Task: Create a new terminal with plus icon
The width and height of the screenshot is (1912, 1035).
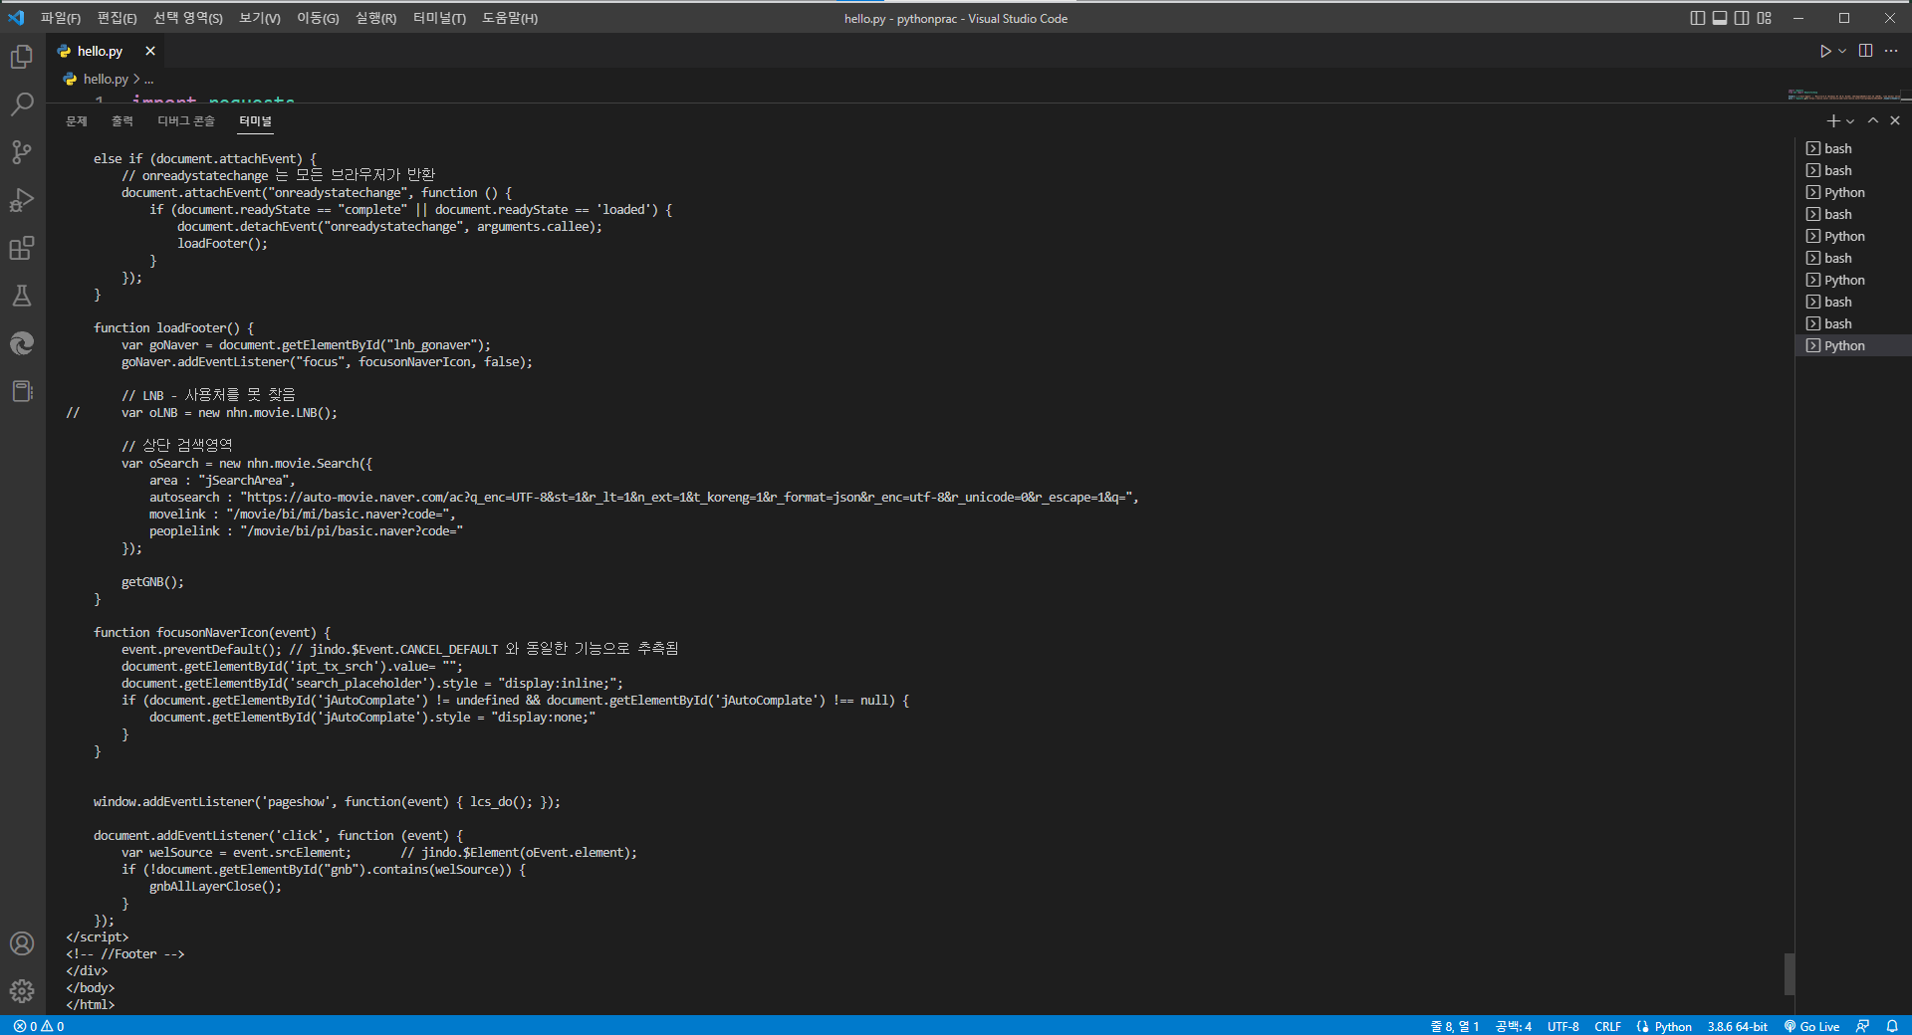Action: 1833,120
